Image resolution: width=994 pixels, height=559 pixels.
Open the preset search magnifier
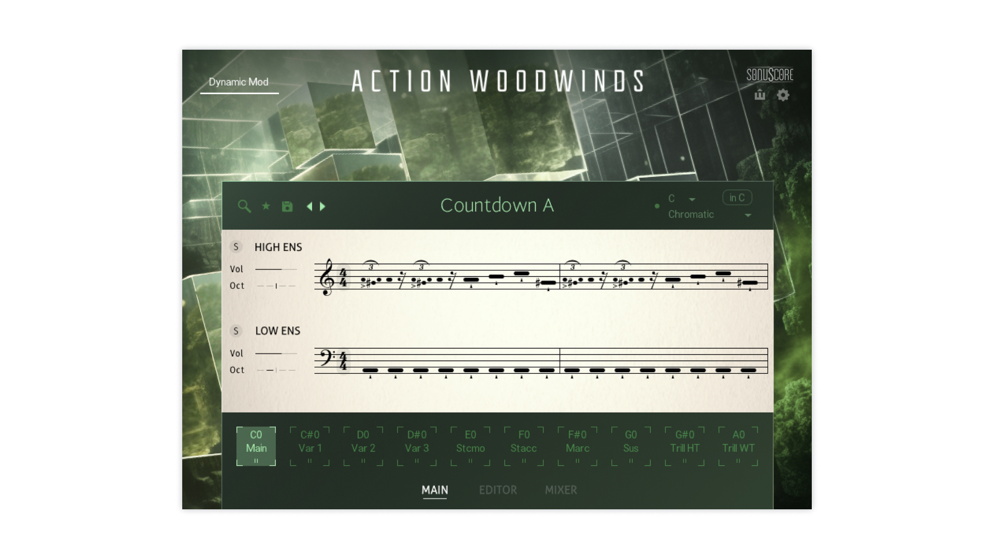(244, 207)
